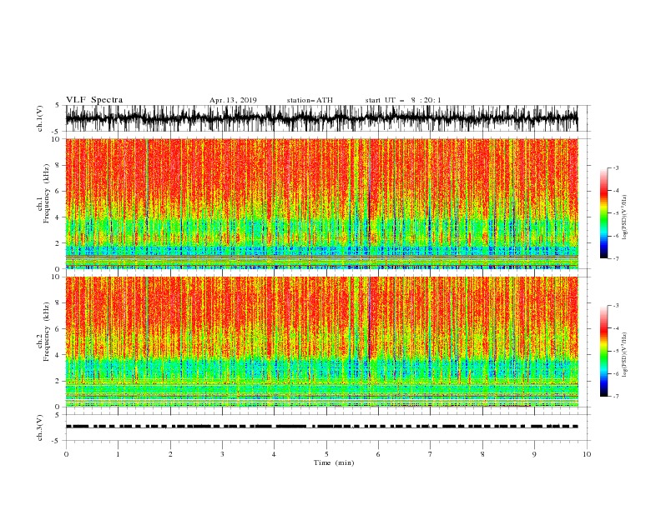This screenshot has width=661, height=510.
Task: Click the ch.1 'Frequency (kHz)' axis label
Action: coord(47,193)
